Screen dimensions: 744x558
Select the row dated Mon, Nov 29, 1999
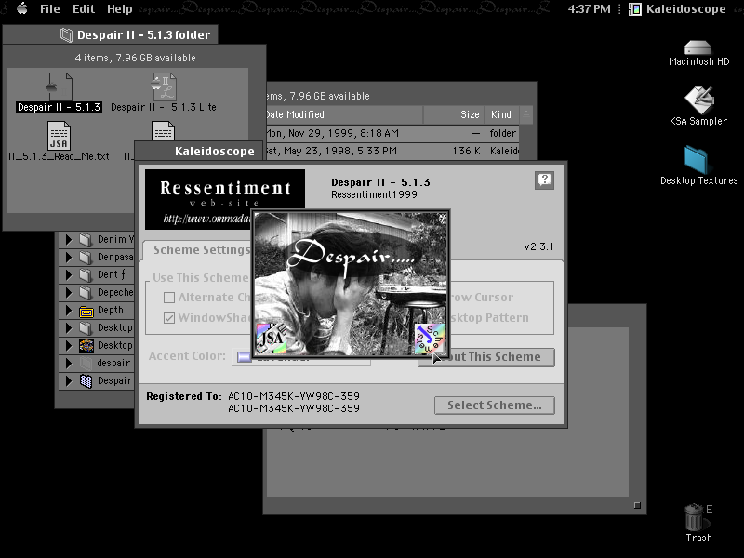coord(392,133)
